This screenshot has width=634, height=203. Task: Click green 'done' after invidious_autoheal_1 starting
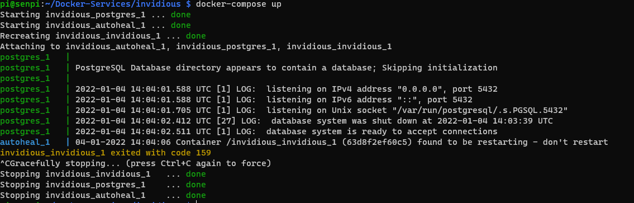point(180,26)
